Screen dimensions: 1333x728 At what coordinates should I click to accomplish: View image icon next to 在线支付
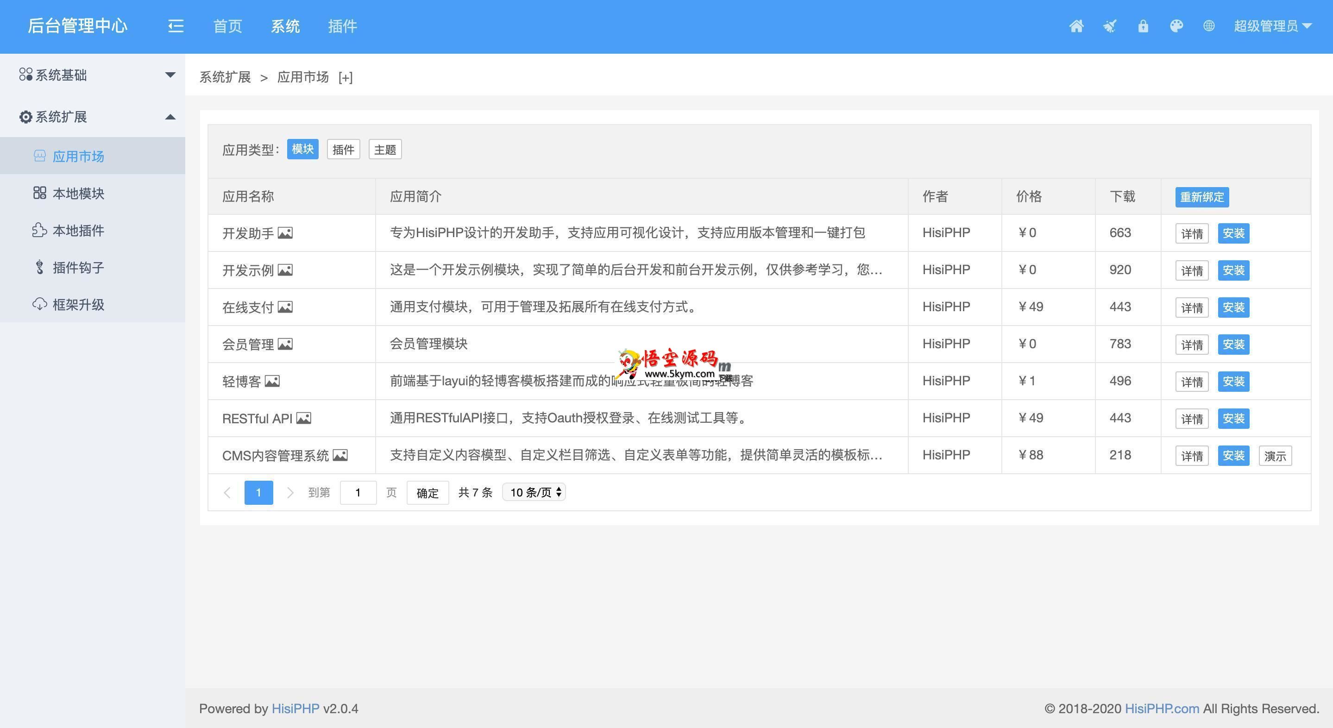285,308
